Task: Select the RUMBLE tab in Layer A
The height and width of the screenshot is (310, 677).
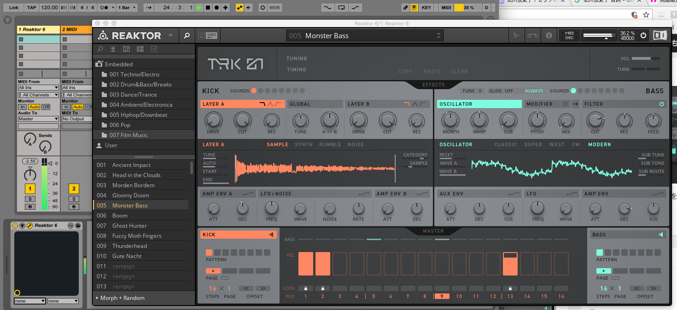Action: coord(330,144)
